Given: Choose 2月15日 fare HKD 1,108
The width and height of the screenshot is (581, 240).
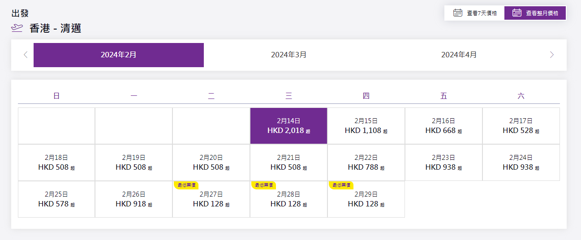Looking at the screenshot, I should [x=366, y=126].
